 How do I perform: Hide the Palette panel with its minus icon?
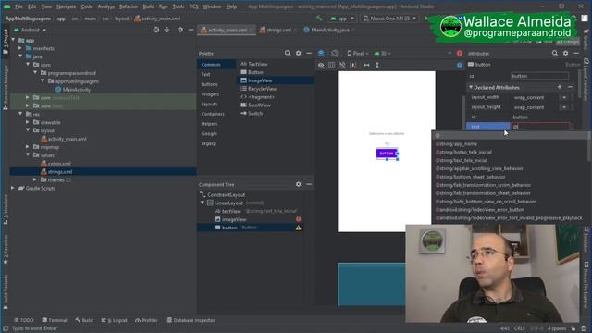click(x=309, y=54)
